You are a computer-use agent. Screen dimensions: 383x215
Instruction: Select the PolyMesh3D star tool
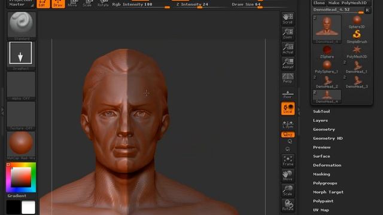point(357,52)
